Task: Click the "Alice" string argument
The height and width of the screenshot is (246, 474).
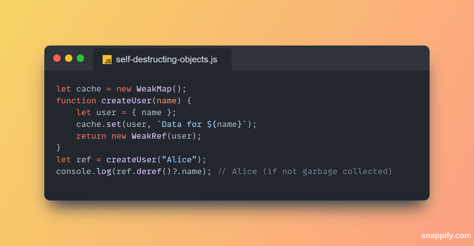Action: pos(179,159)
